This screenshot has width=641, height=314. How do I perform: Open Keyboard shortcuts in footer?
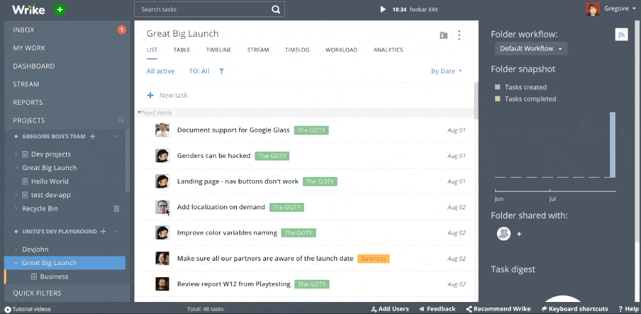point(575,309)
